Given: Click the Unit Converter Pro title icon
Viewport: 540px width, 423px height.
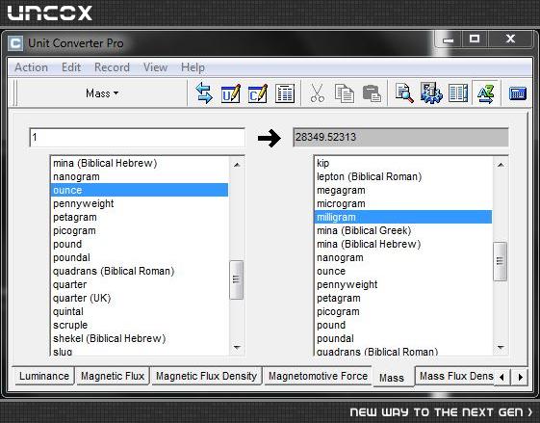Looking at the screenshot, I should (15, 43).
